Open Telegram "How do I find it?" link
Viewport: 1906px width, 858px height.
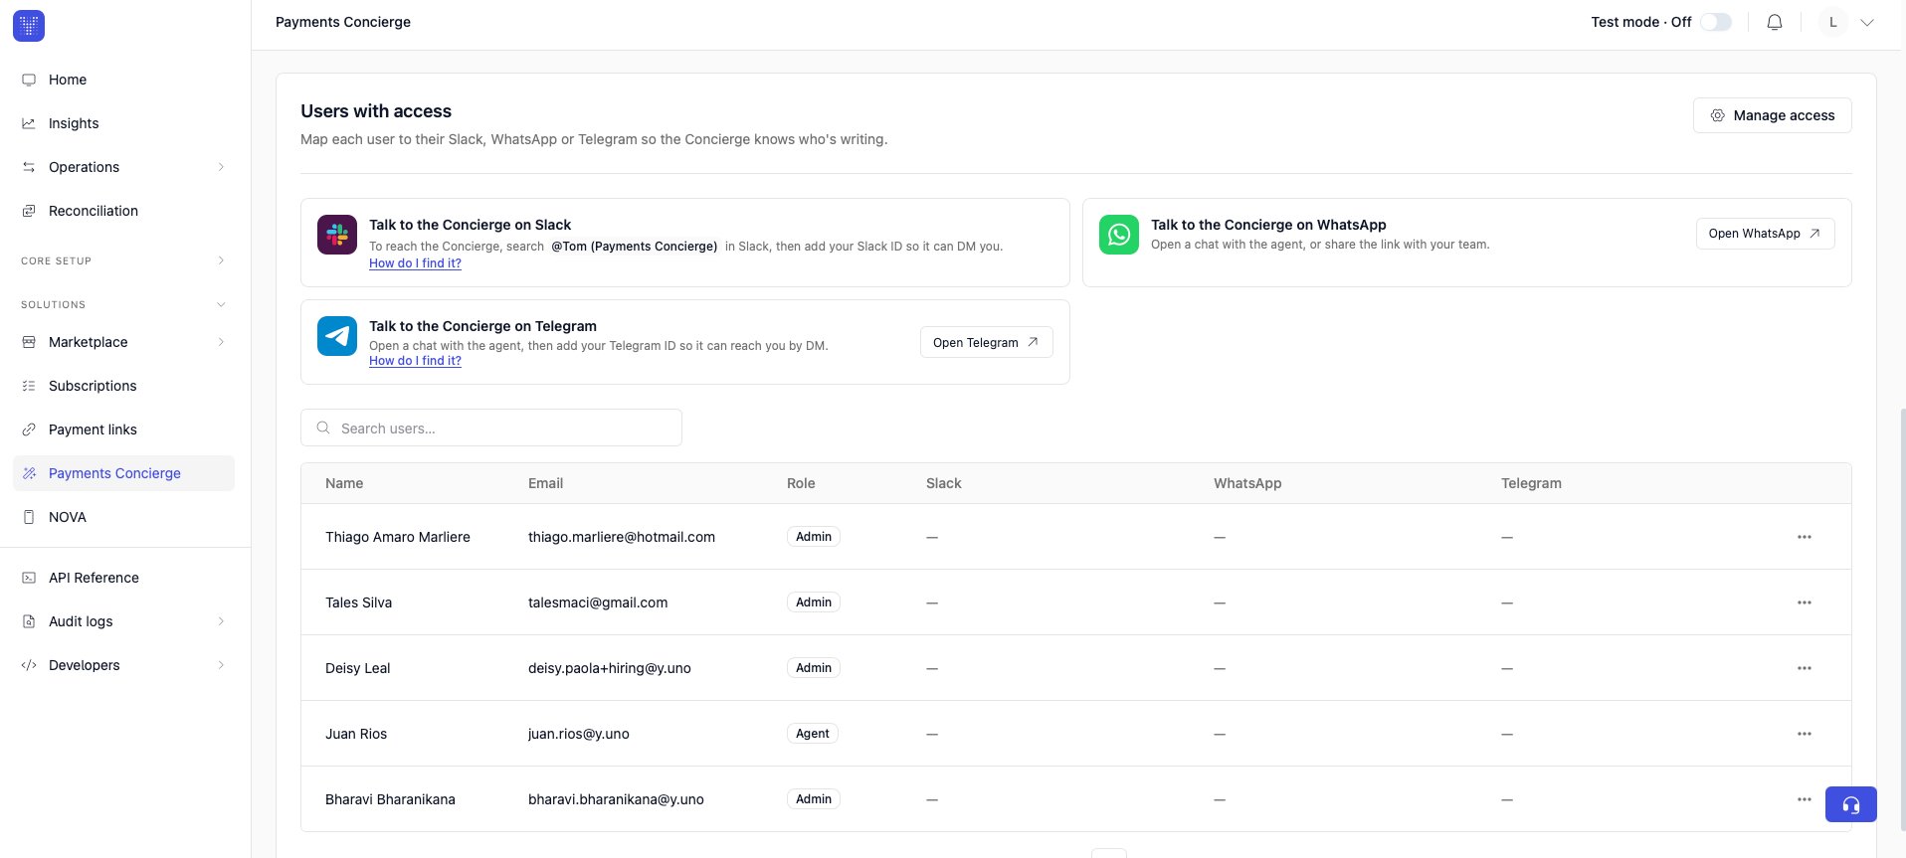[x=415, y=361]
